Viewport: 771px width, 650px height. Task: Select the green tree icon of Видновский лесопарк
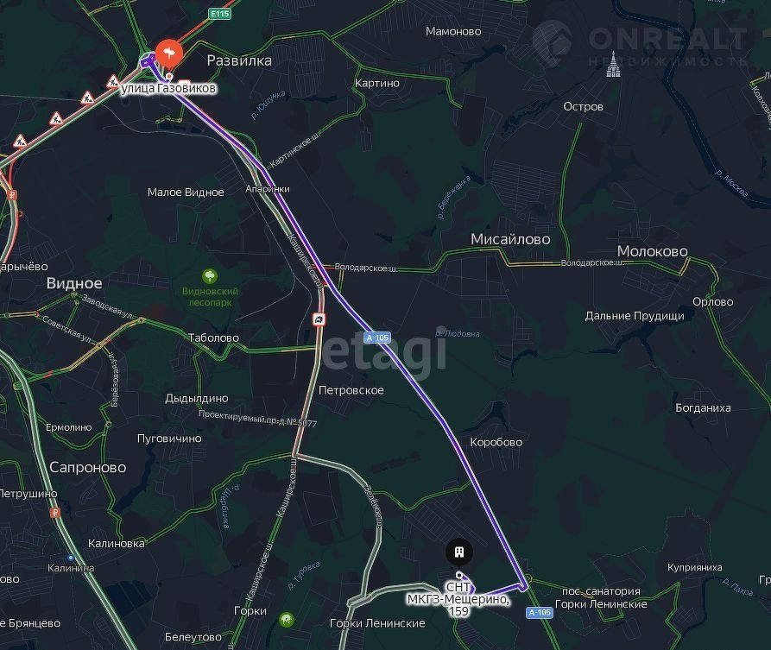tap(210, 276)
